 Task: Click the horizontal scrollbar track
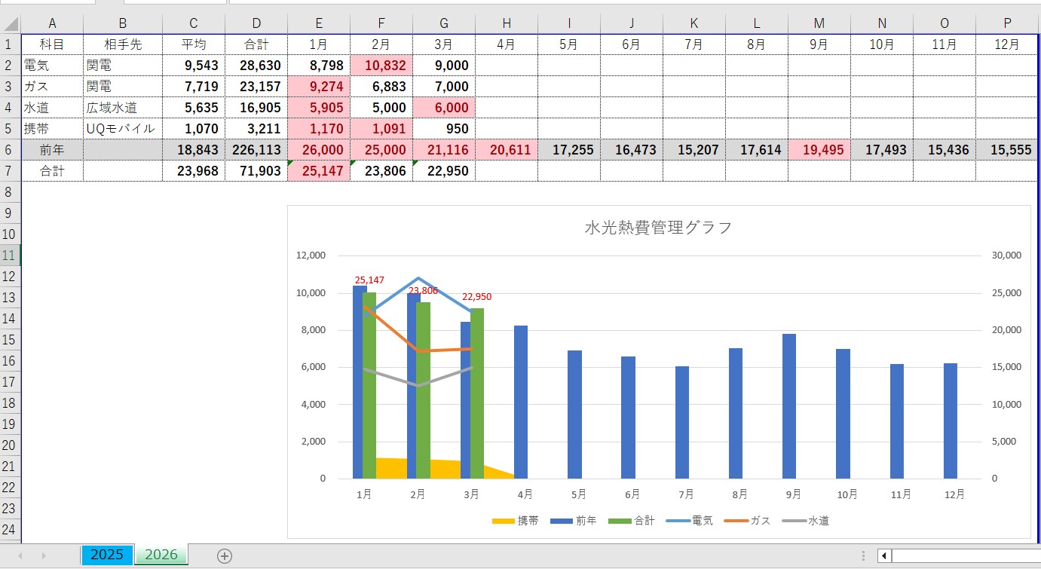[x=965, y=555]
